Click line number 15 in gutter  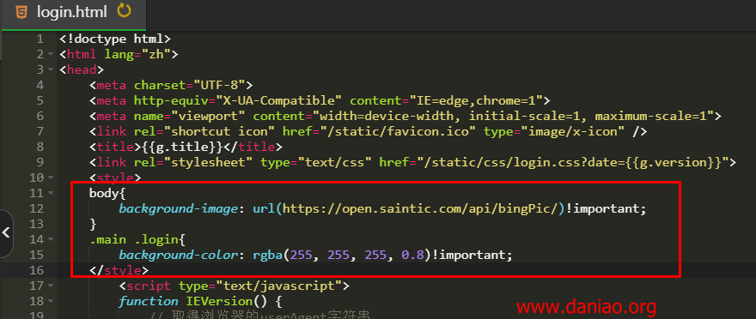click(36, 255)
